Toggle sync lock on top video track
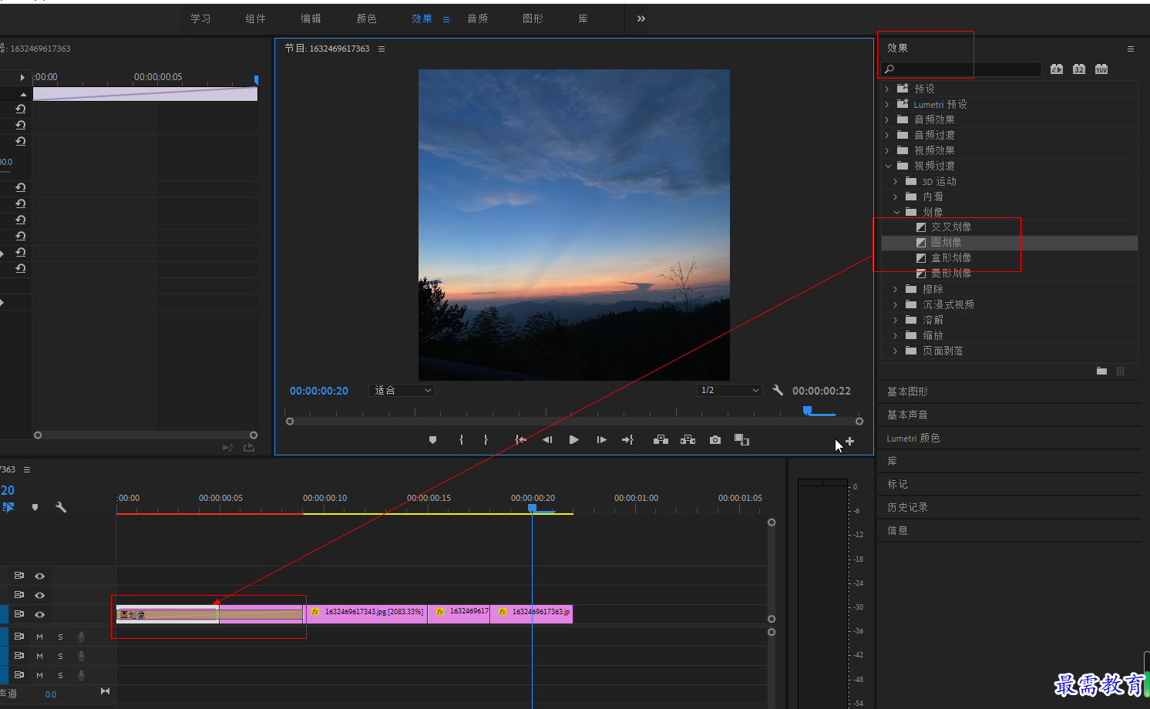1150x709 pixels. 19,576
